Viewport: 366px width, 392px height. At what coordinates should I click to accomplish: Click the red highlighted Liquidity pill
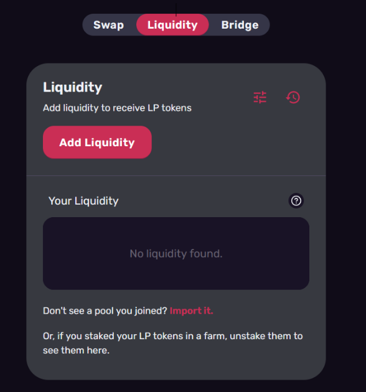(x=172, y=25)
